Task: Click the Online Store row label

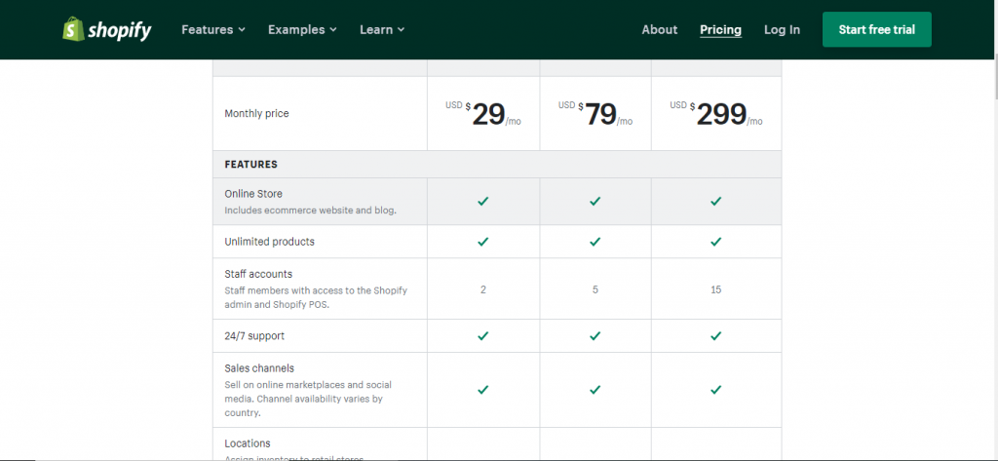Action: point(253,194)
